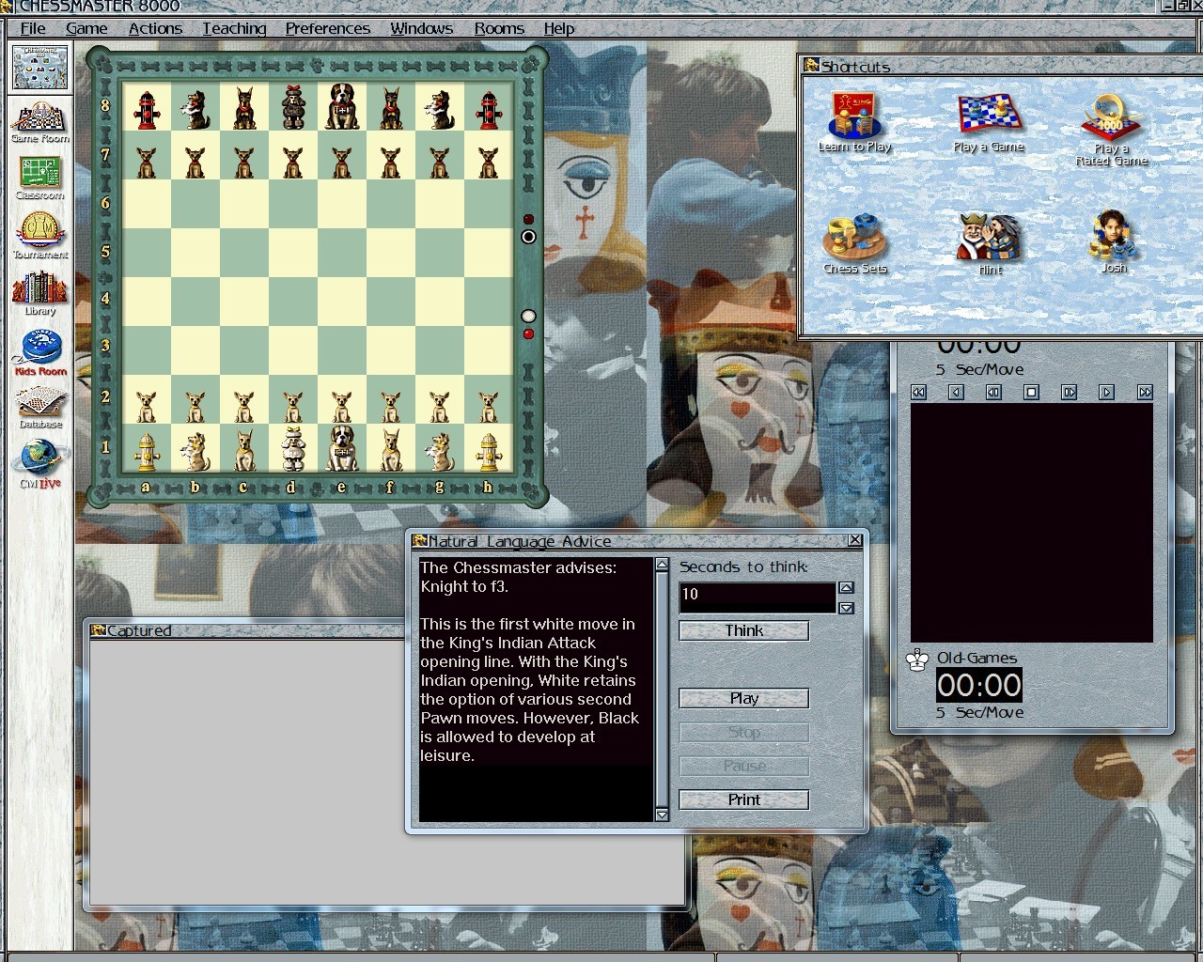Image resolution: width=1203 pixels, height=962 pixels.
Task: Open the Actions menu
Action: click(x=155, y=28)
